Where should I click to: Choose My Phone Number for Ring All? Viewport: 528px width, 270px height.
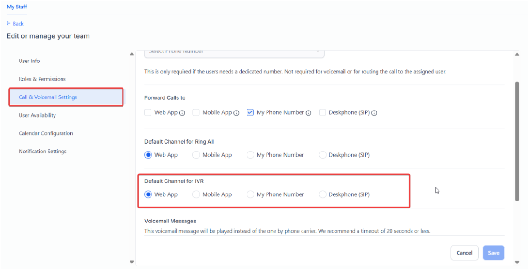250,155
